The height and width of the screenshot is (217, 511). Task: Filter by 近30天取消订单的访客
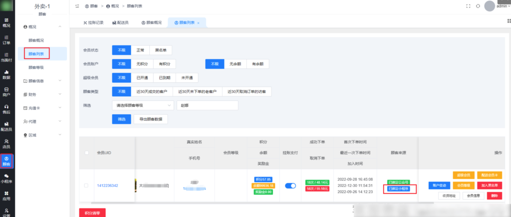click(x=247, y=92)
